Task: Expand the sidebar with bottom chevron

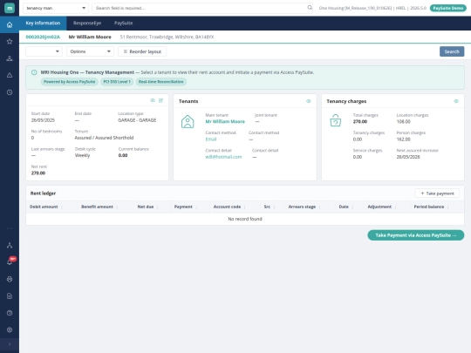Action: (10, 344)
